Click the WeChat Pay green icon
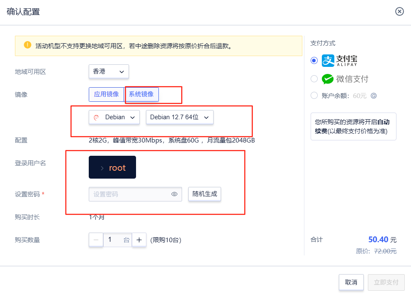This screenshot has width=411, height=297. (x=328, y=78)
